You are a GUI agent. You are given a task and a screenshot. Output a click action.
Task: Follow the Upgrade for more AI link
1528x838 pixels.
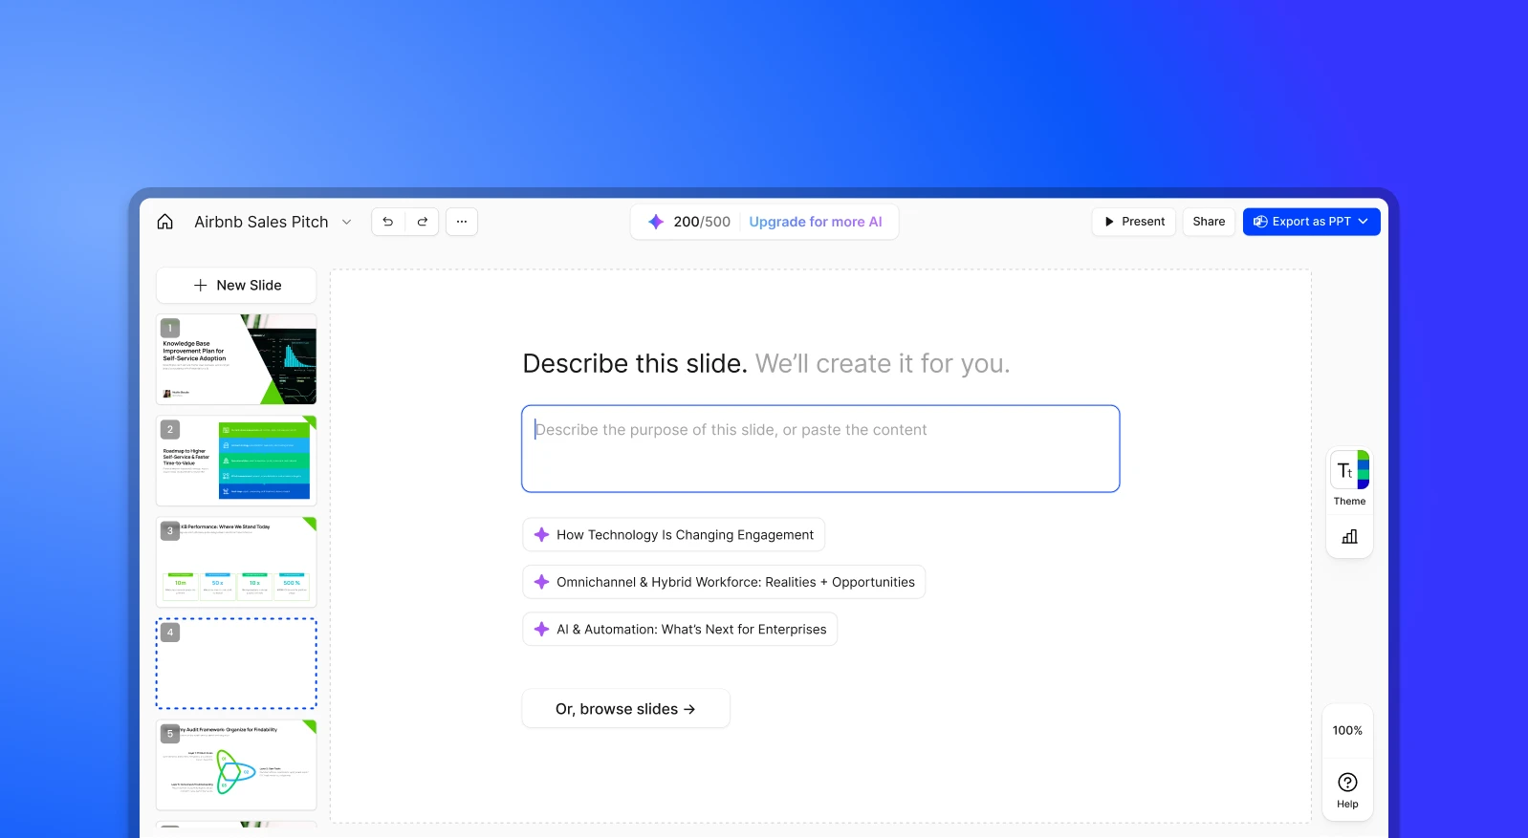(816, 222)
